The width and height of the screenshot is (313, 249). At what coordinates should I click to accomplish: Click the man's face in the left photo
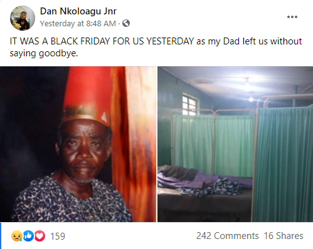point(83,150)
